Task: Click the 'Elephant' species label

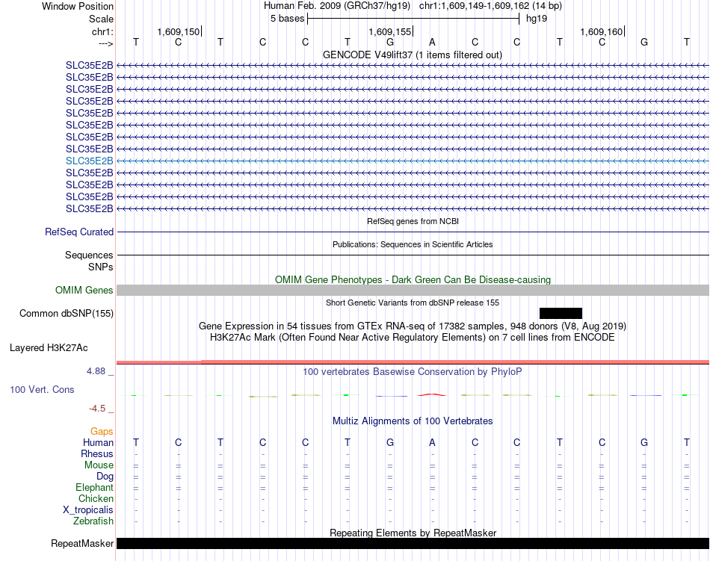Action: click(94, 487)
